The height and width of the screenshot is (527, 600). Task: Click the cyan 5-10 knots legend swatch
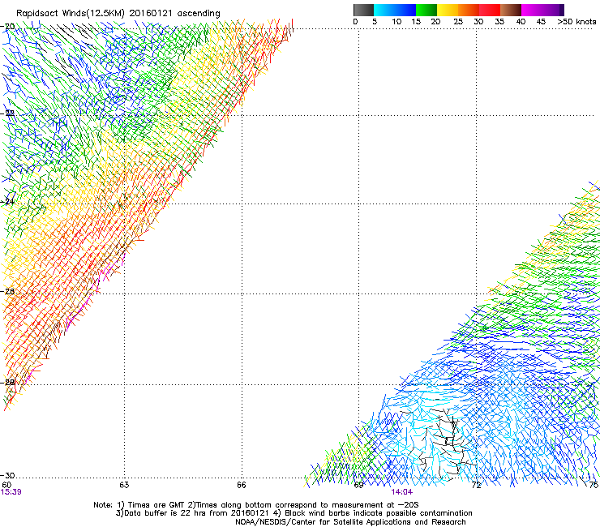(384, 10)
